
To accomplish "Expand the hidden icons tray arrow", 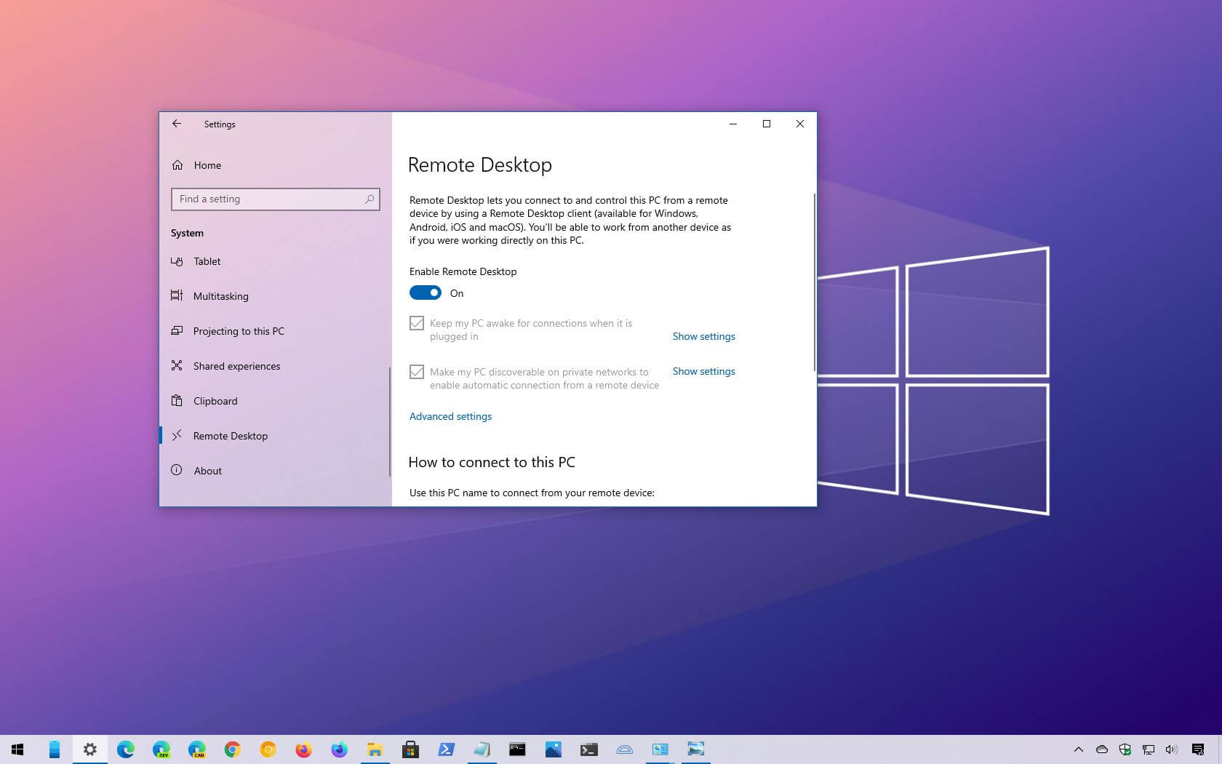I will [1079, 749].
